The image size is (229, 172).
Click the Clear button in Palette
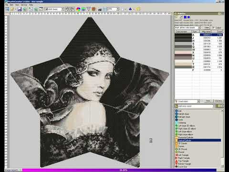(207, 28)
